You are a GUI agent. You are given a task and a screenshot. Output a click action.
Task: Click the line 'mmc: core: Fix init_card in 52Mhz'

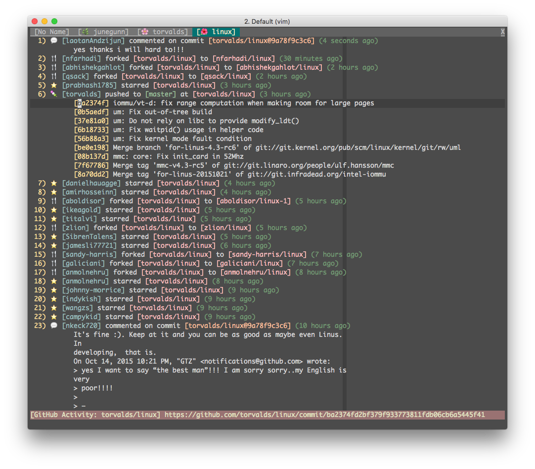click(178, 156)
